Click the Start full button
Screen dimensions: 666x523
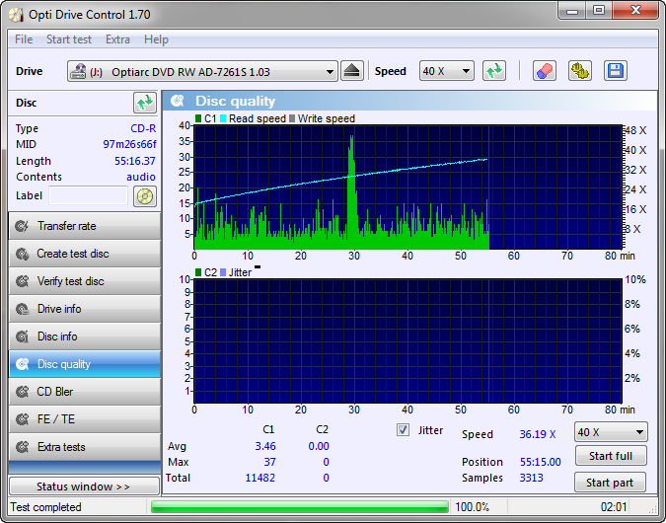click(x=611, y=456)
